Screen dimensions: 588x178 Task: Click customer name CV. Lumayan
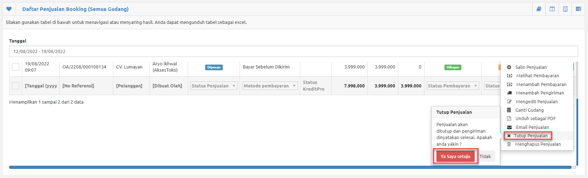(129, 67)
